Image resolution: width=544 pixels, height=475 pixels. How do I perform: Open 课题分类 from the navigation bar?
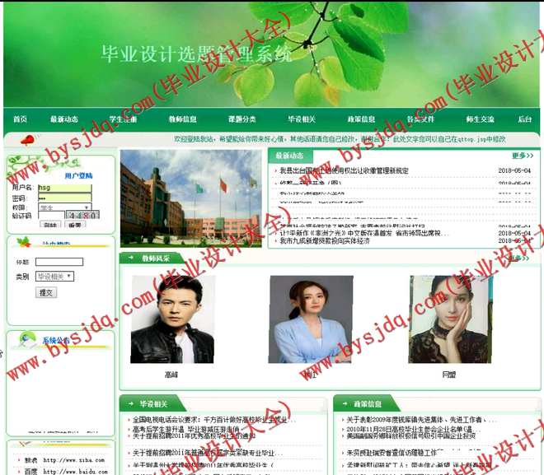pyautogui.click(x=242, y=119)
